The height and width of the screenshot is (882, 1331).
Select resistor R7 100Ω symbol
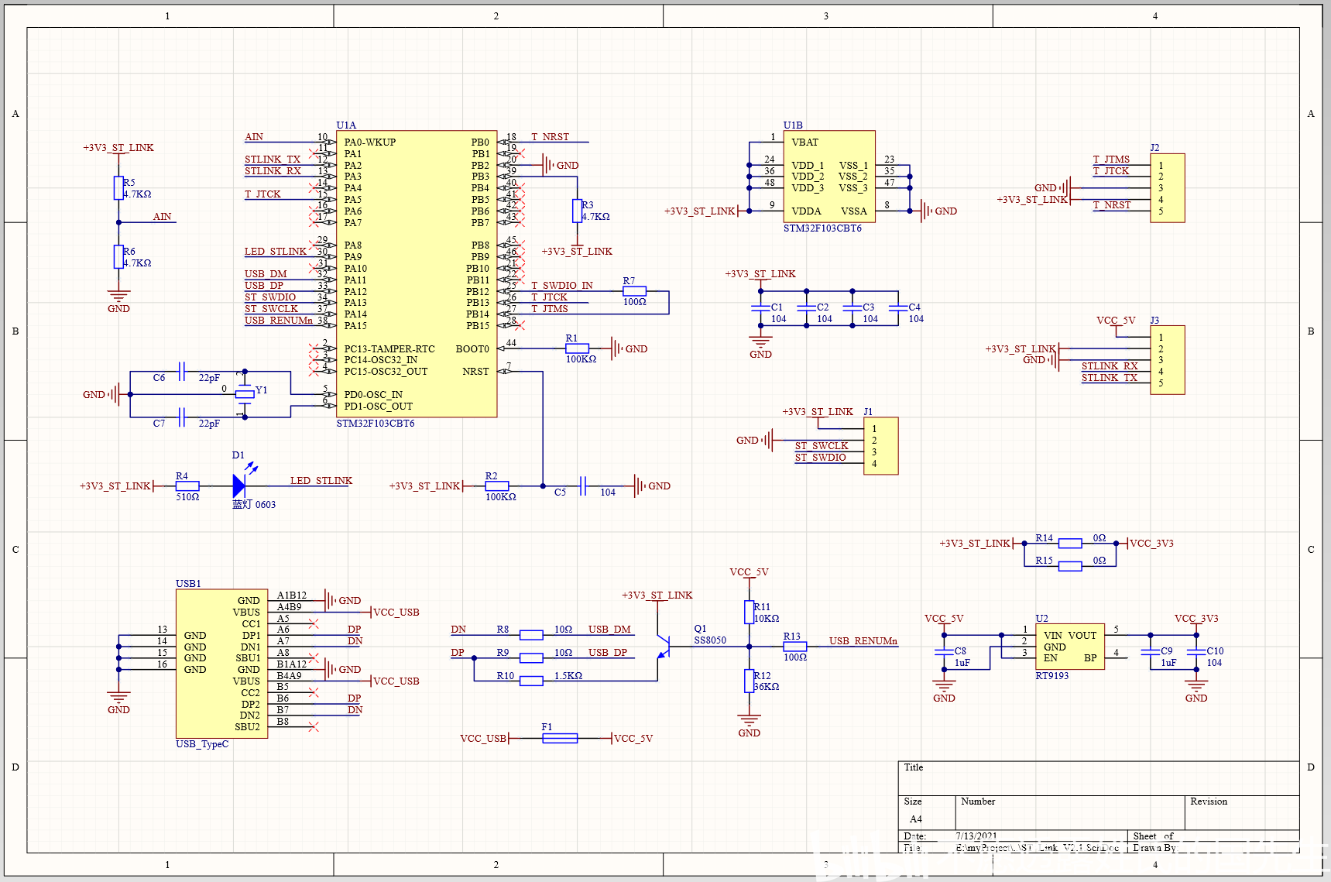coord(634,291)
